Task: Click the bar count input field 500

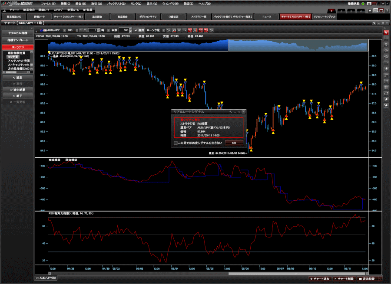Action: tap(124, 30)
